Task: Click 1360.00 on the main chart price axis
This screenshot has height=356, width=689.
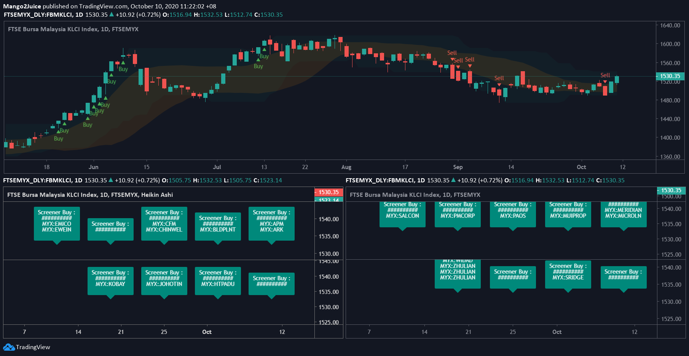Action: [670, 157]
